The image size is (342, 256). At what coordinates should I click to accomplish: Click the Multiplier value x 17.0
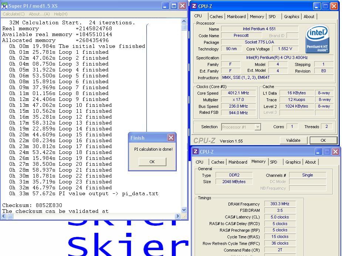point(238,100)
